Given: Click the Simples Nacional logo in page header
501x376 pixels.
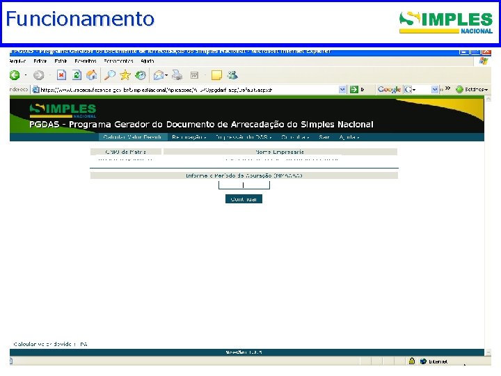Looking at the screenshot, I should [x=63, y=111].
